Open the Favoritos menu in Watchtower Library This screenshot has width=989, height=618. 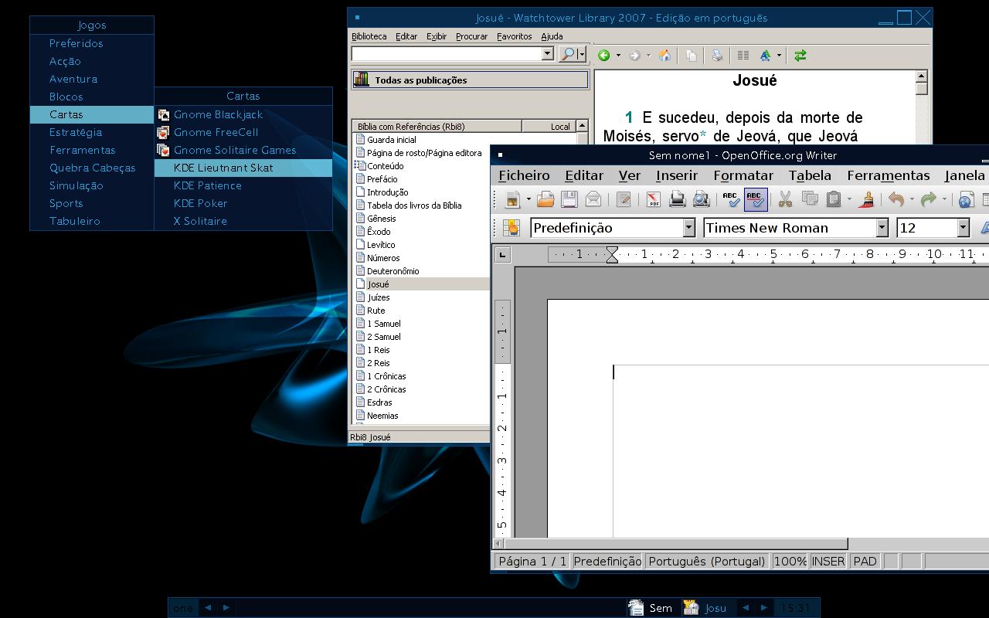point(515,36)
